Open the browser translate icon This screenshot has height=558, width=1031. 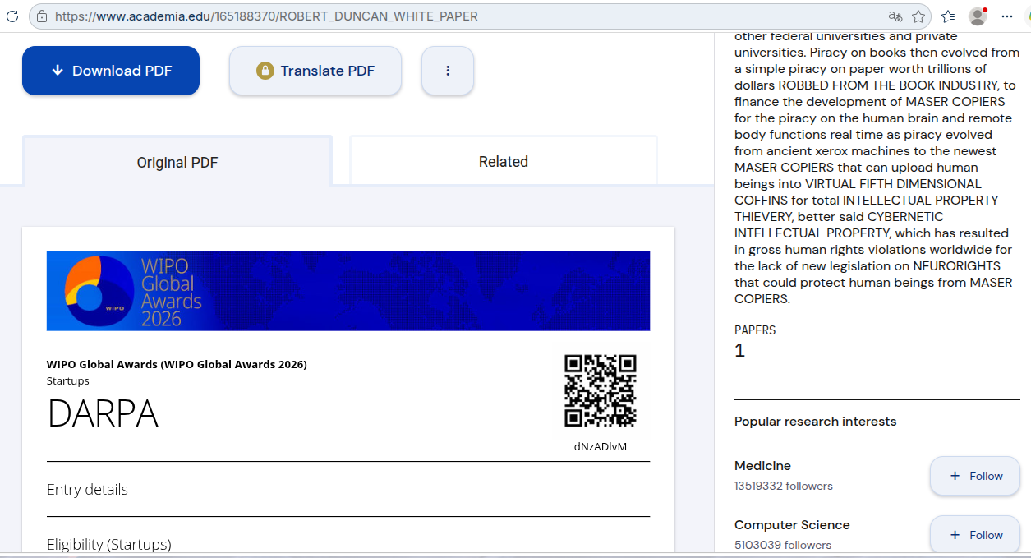click(x=895, y=16)
